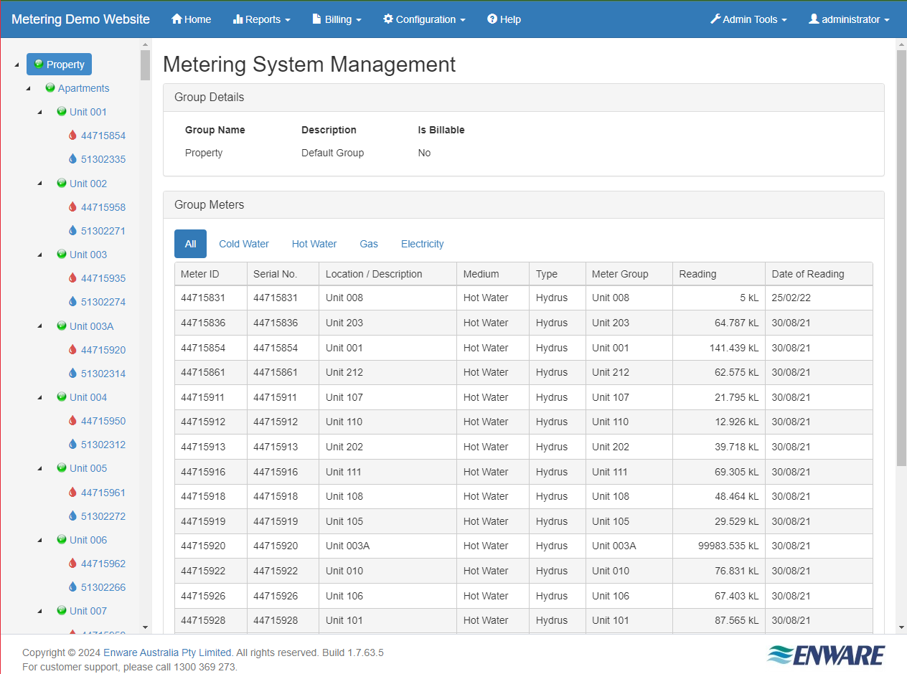This screenshot has height=674, width=907.
Task: Click the bar chart icon next to Reports
Action: coord(238,19)
